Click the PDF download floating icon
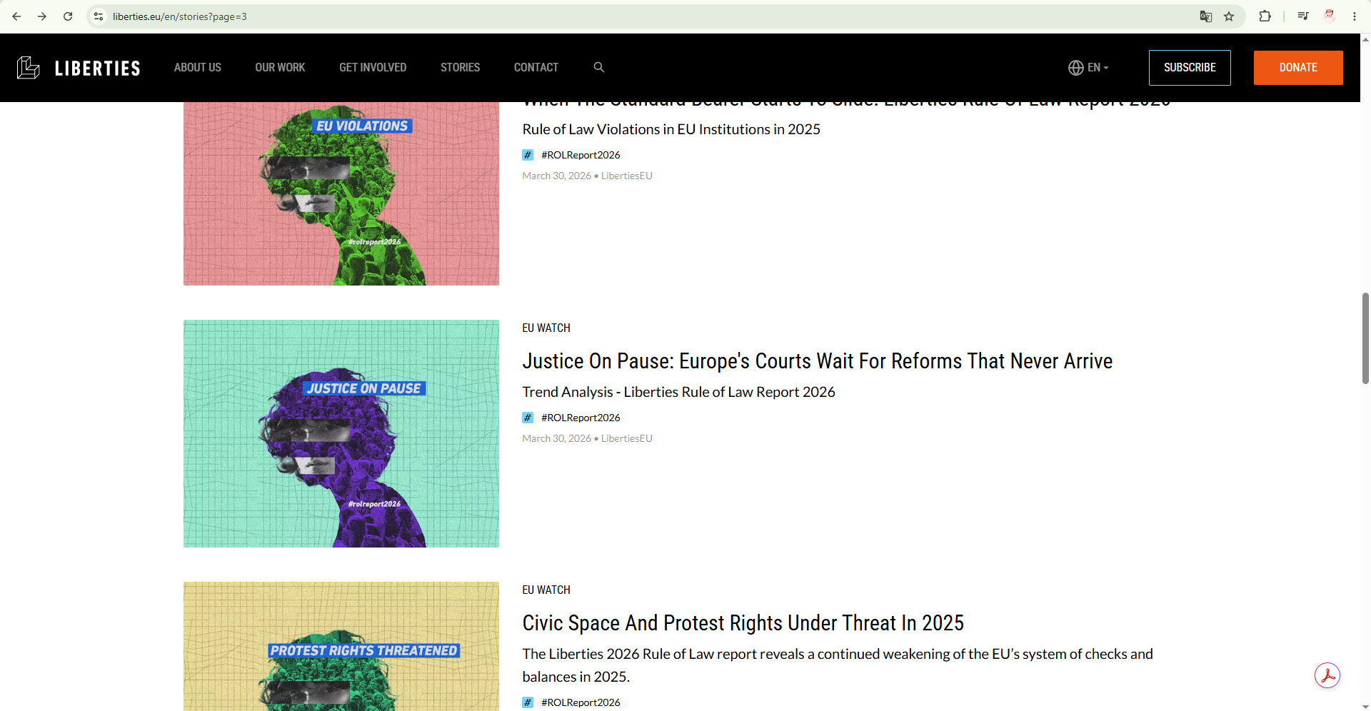Screen dimensions: 1371x711 coord(1327,675)
